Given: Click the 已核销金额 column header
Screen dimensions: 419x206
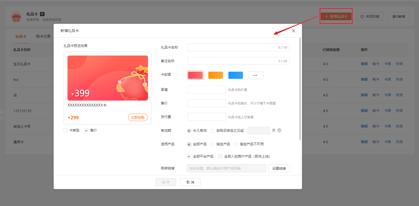Looking at the screenshot, I should pos(331,50).
